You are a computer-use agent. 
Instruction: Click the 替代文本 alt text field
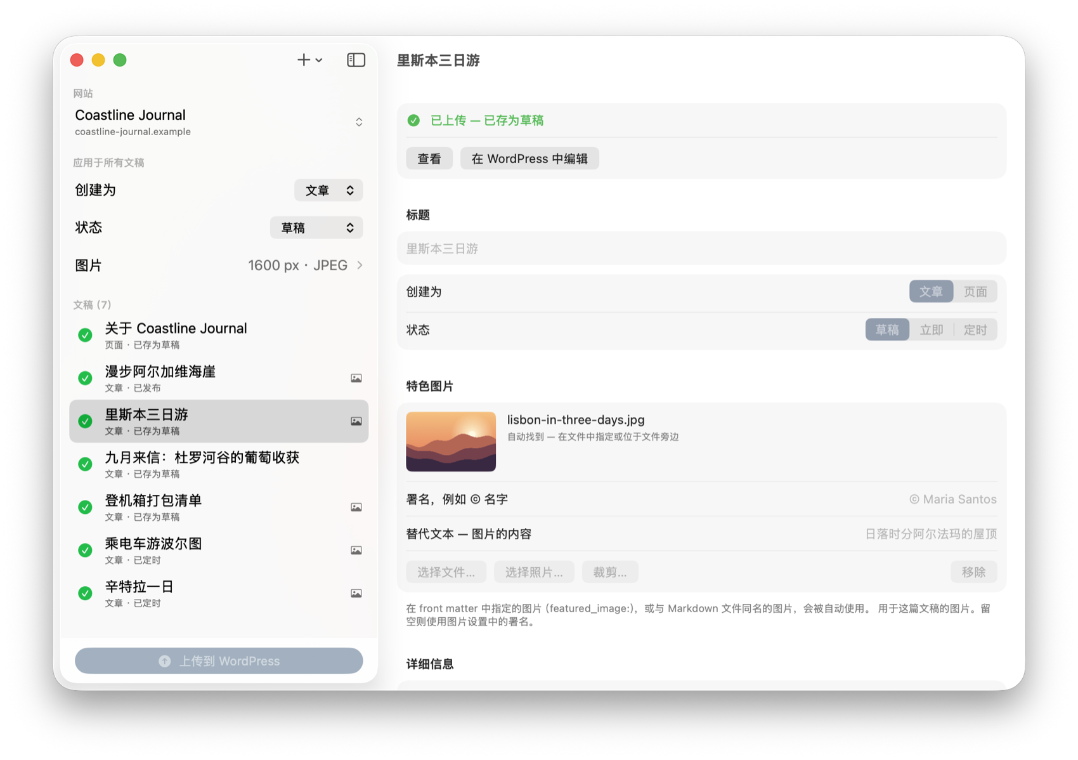click(x=701, y=534)
